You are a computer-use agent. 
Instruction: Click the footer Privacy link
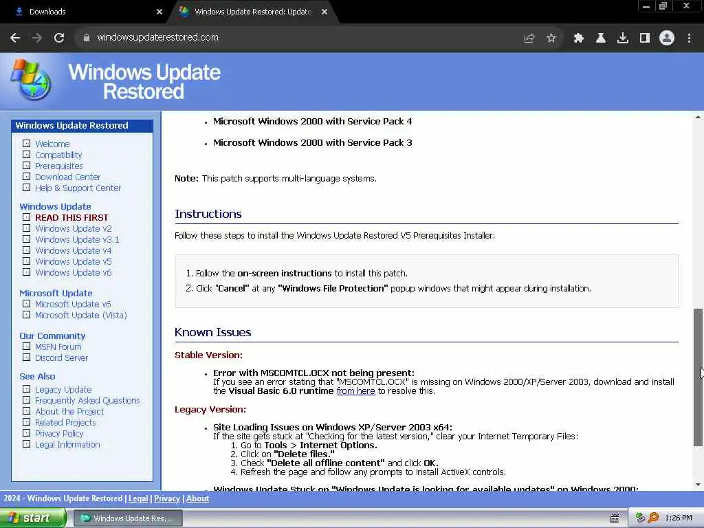point(167,498)
